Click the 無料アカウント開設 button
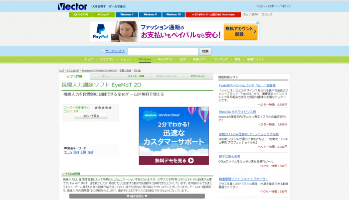The height and width of the screenshot is (200, 349). [240, 32]
